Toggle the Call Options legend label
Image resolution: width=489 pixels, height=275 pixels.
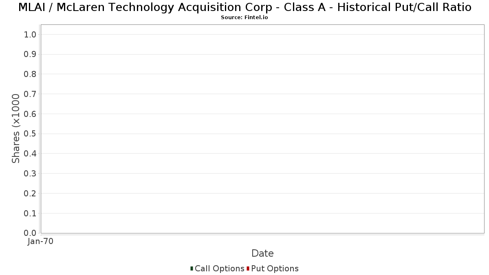coord(220,268)
